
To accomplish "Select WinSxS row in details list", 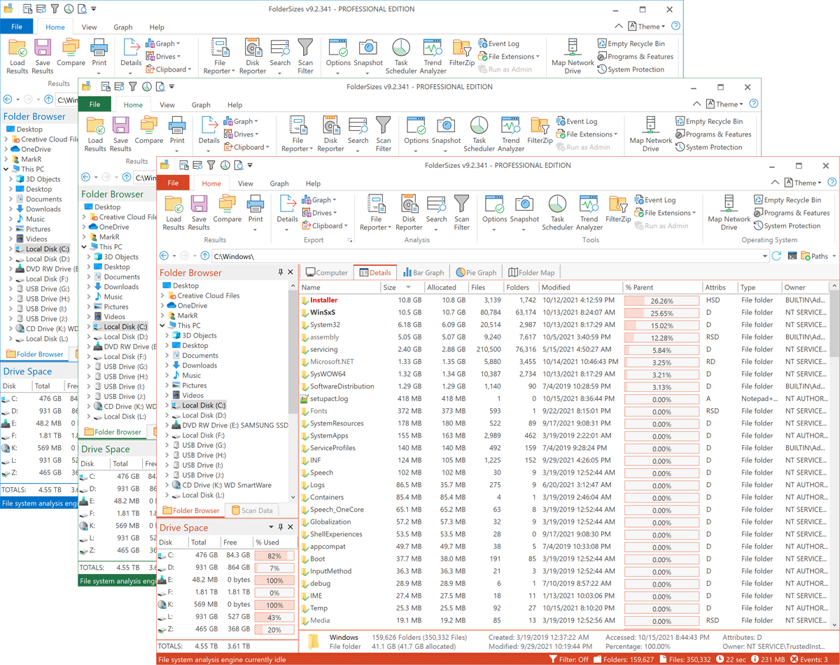I will pos(564,312).
